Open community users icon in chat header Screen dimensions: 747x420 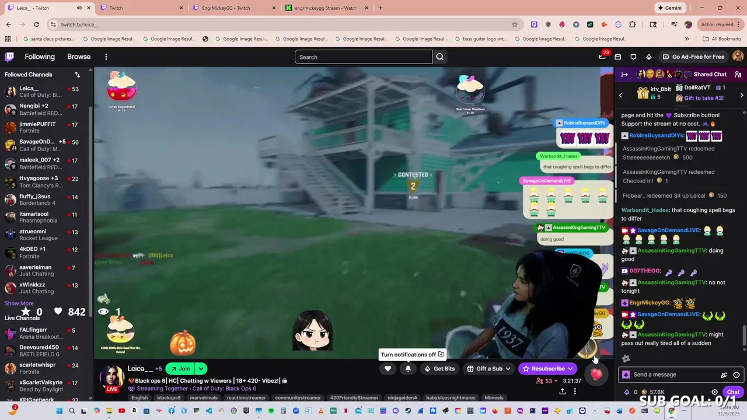click(x=738, y=75)
